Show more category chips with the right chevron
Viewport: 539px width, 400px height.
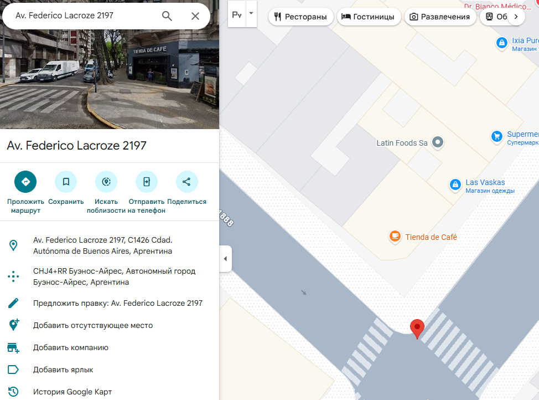(x=516, y=17)
